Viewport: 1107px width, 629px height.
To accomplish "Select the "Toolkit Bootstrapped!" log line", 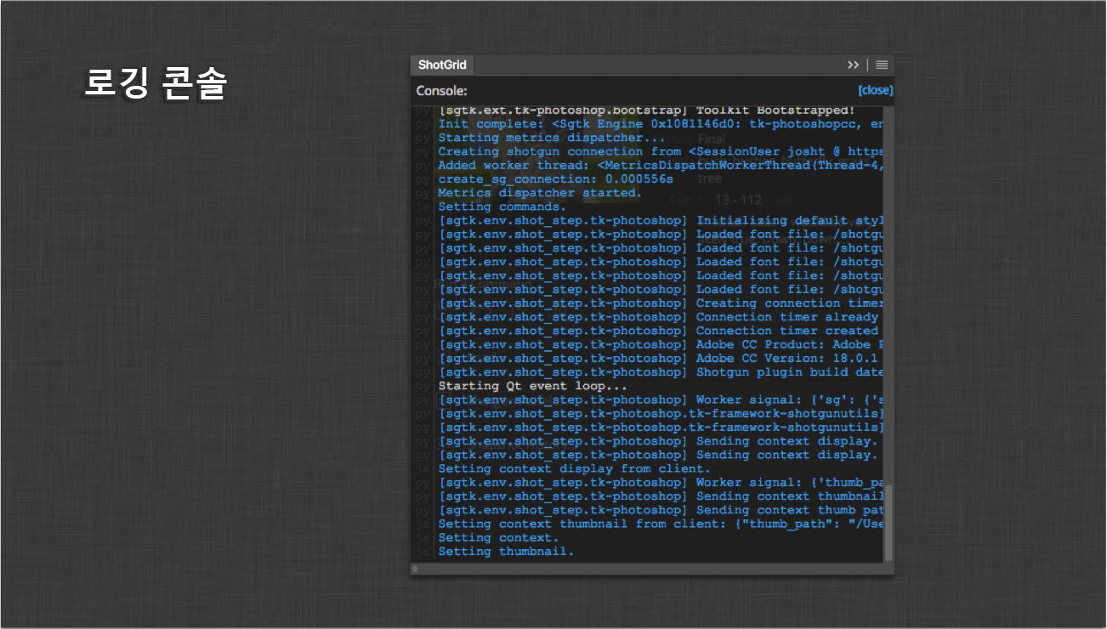I will (648, 110).
